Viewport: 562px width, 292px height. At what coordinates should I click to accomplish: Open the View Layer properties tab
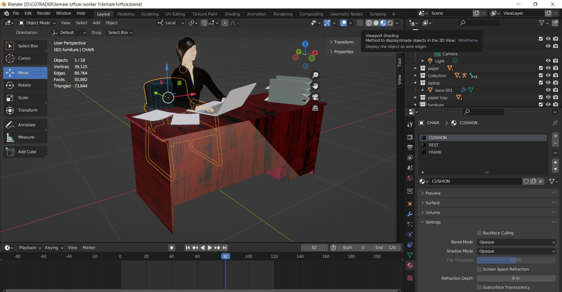click(x=410, y=158)
